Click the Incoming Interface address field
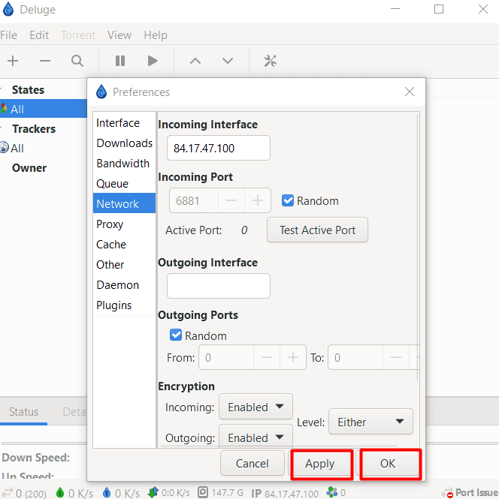 click(218, 148)
